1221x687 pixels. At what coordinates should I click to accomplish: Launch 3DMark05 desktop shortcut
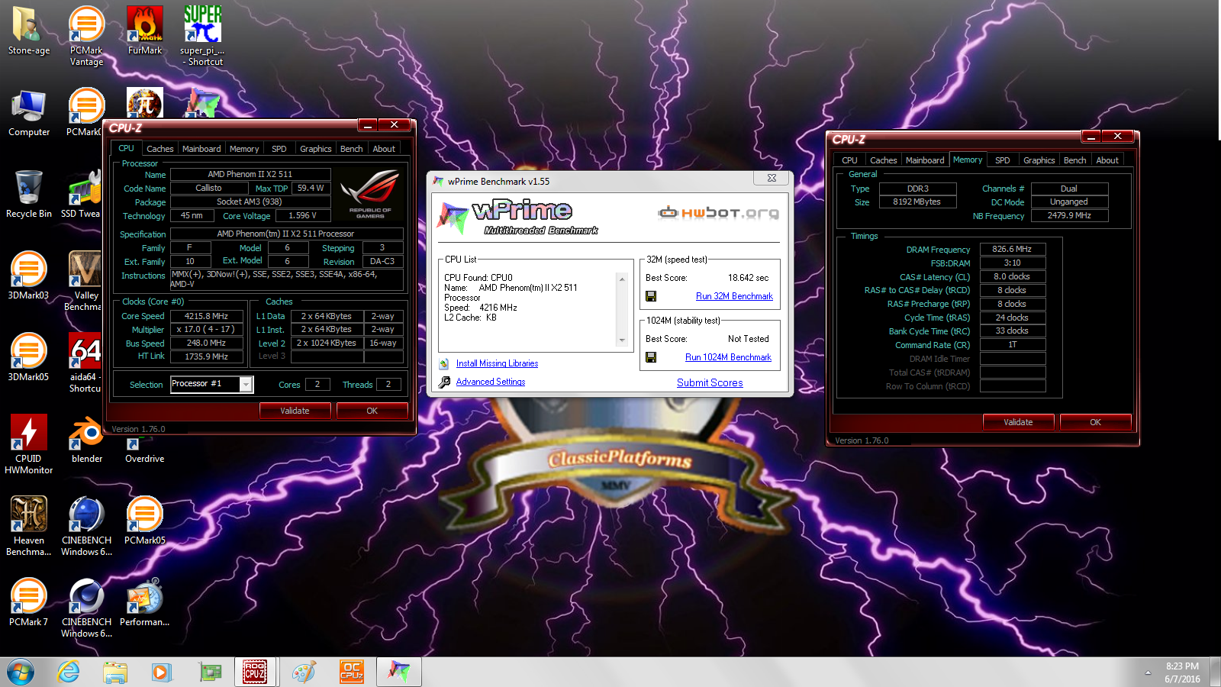pyautogui.click(x=28, y=358)
